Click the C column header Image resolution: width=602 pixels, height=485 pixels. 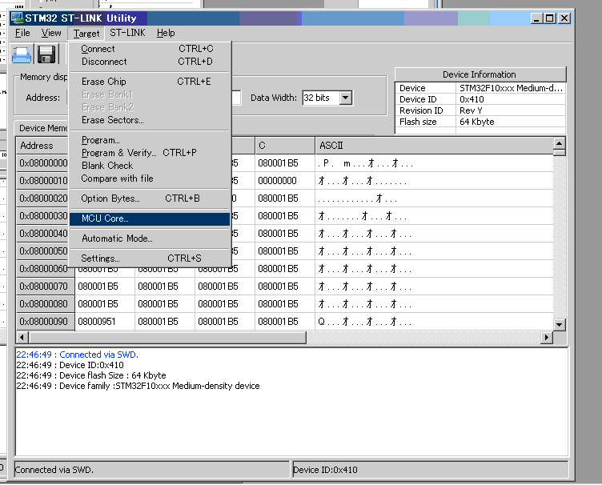(285, 146)
